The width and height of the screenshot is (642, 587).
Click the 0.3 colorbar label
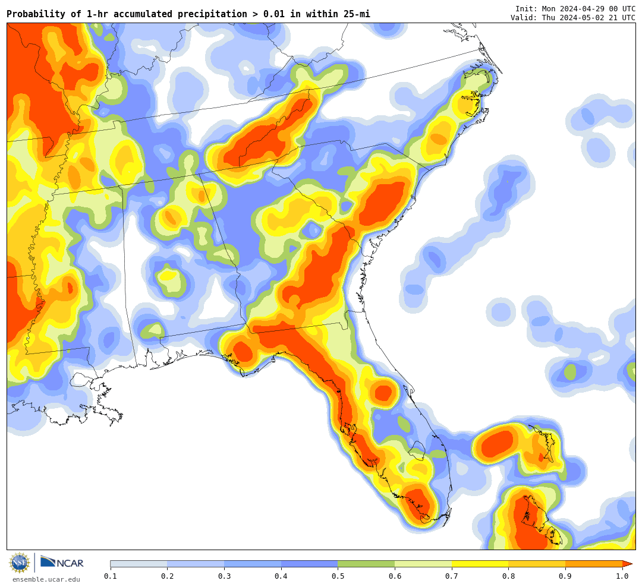(x=224, y=576)
